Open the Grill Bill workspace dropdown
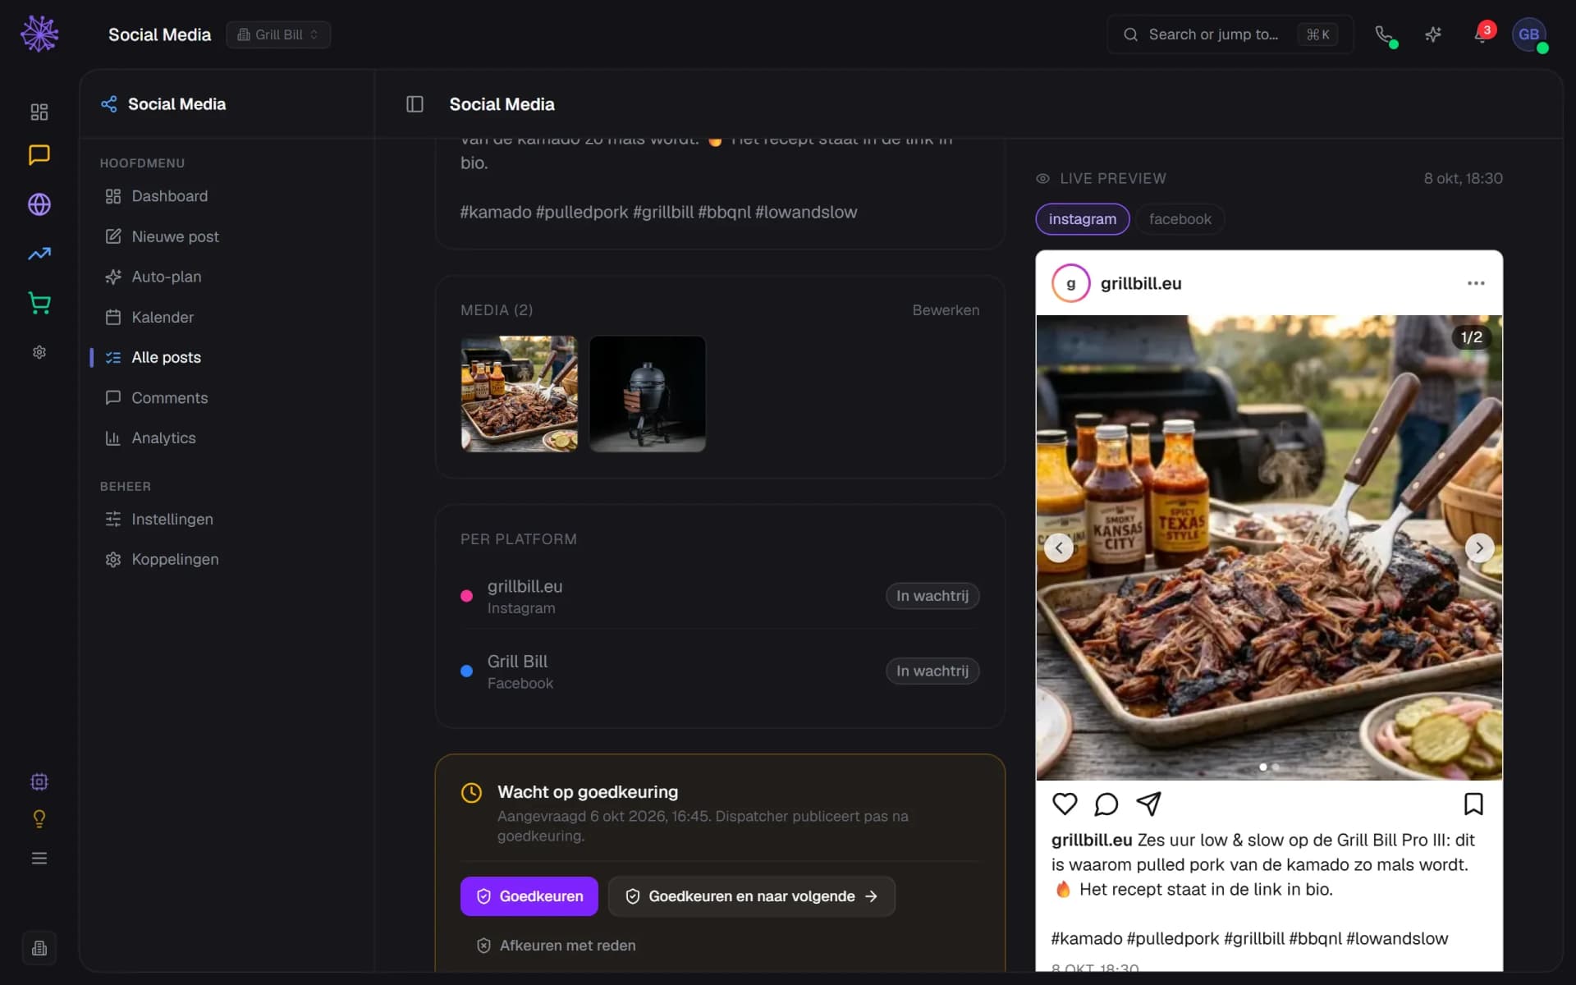This screenshot has height=985, width=1576. coord(278,34)
